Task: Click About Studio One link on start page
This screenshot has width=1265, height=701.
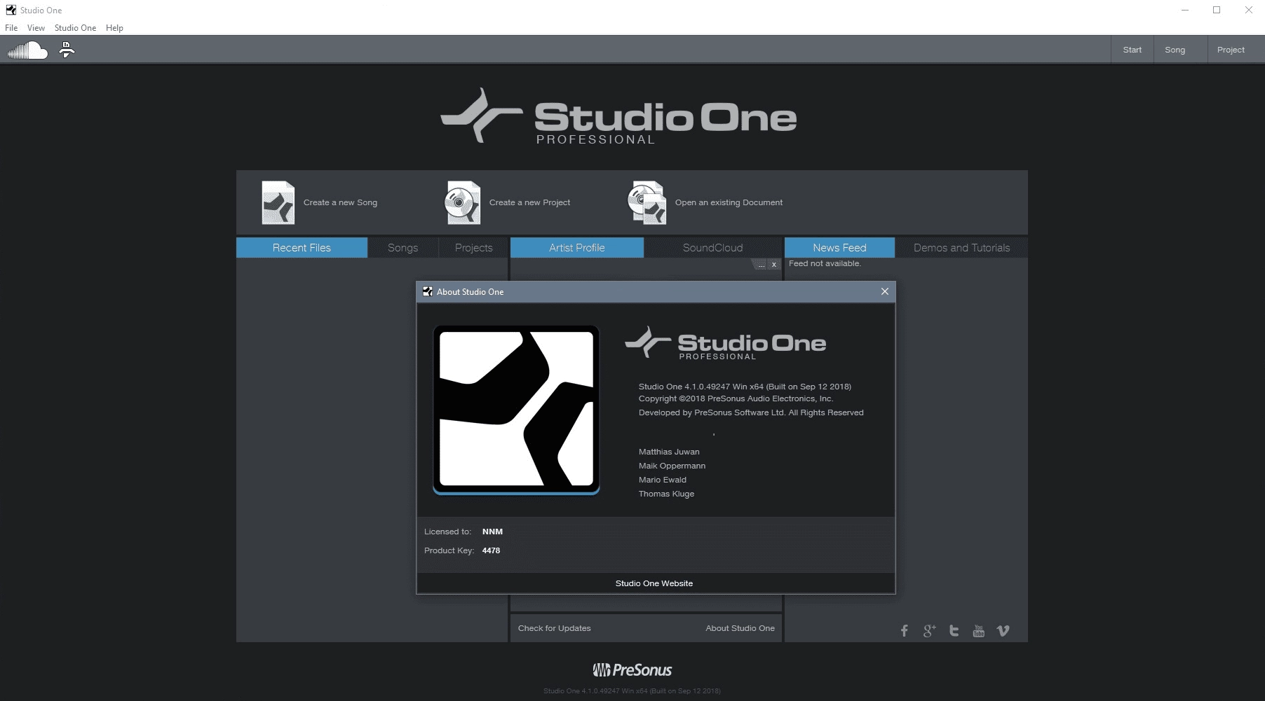Action: click(740, 628)
